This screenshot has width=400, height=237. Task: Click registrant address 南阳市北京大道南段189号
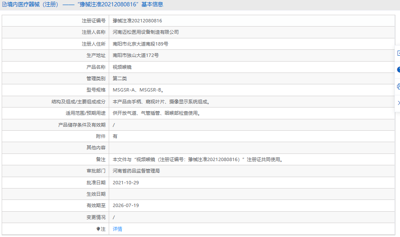[x=140, y=44]
